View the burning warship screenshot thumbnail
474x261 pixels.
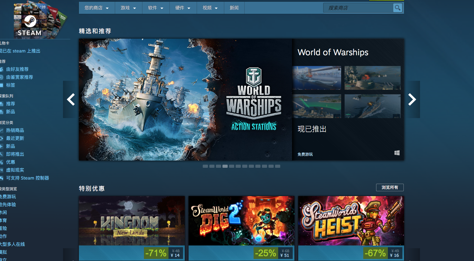(x=373, y=78)
